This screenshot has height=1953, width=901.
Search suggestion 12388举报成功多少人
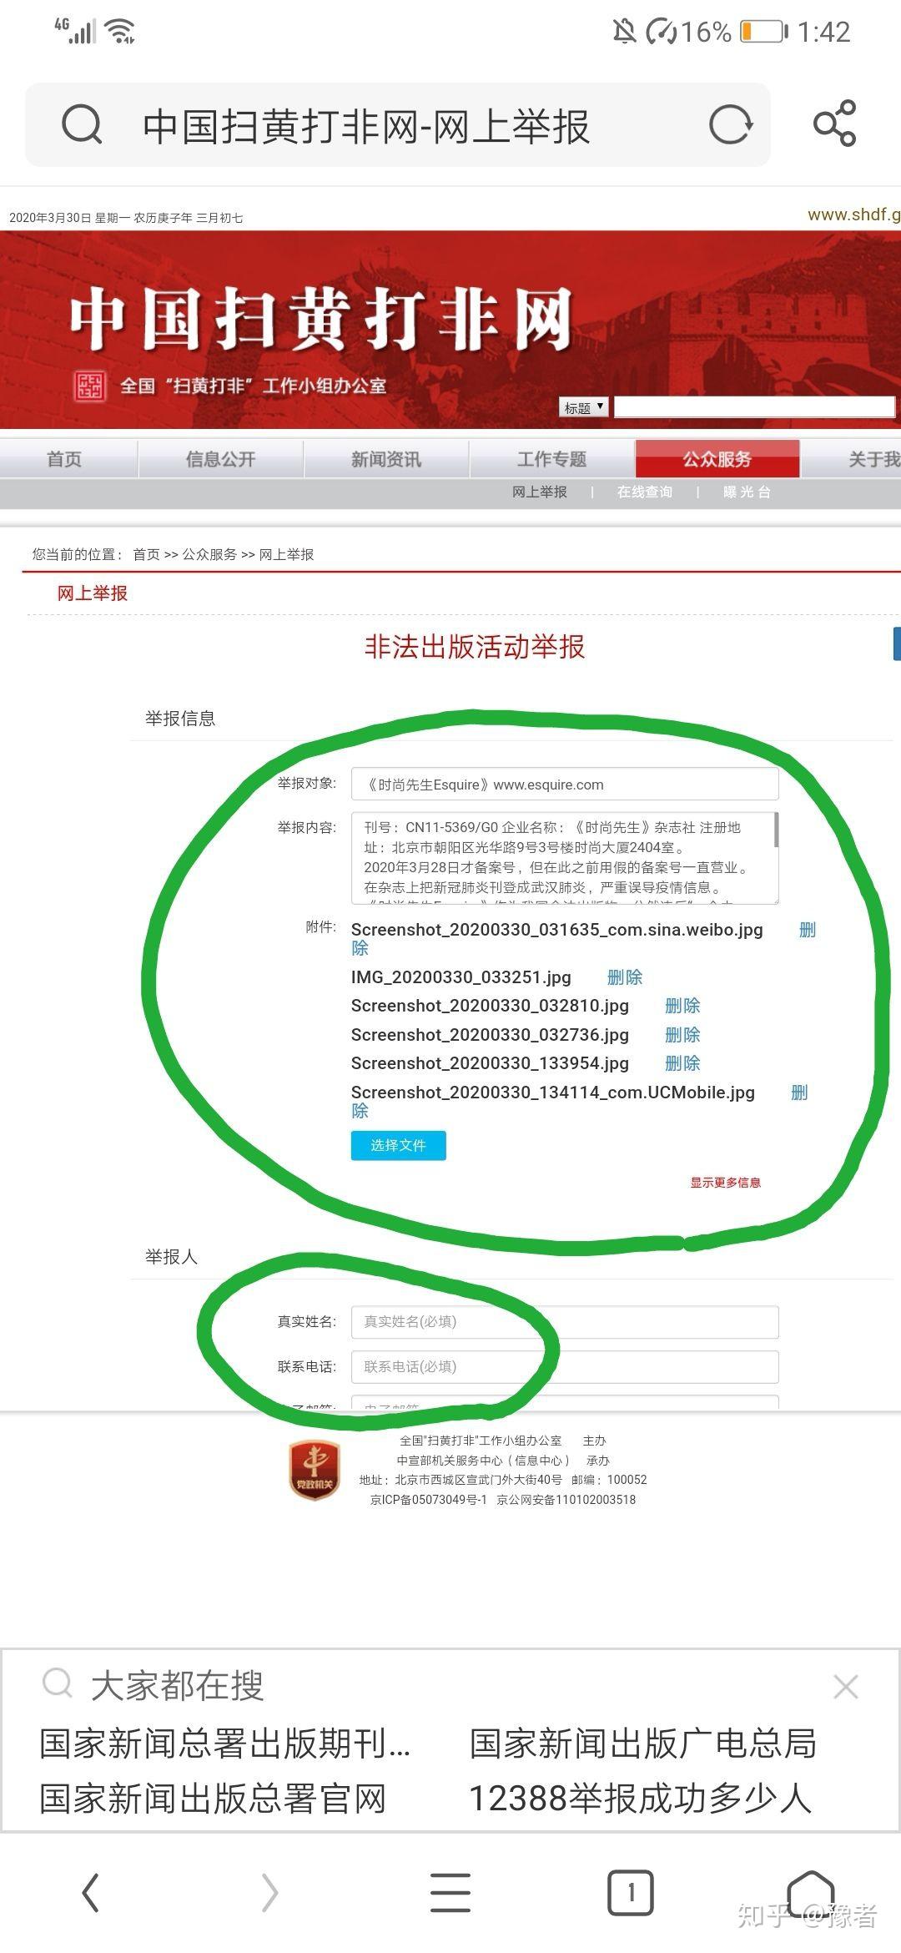(x=641, y=1799)
